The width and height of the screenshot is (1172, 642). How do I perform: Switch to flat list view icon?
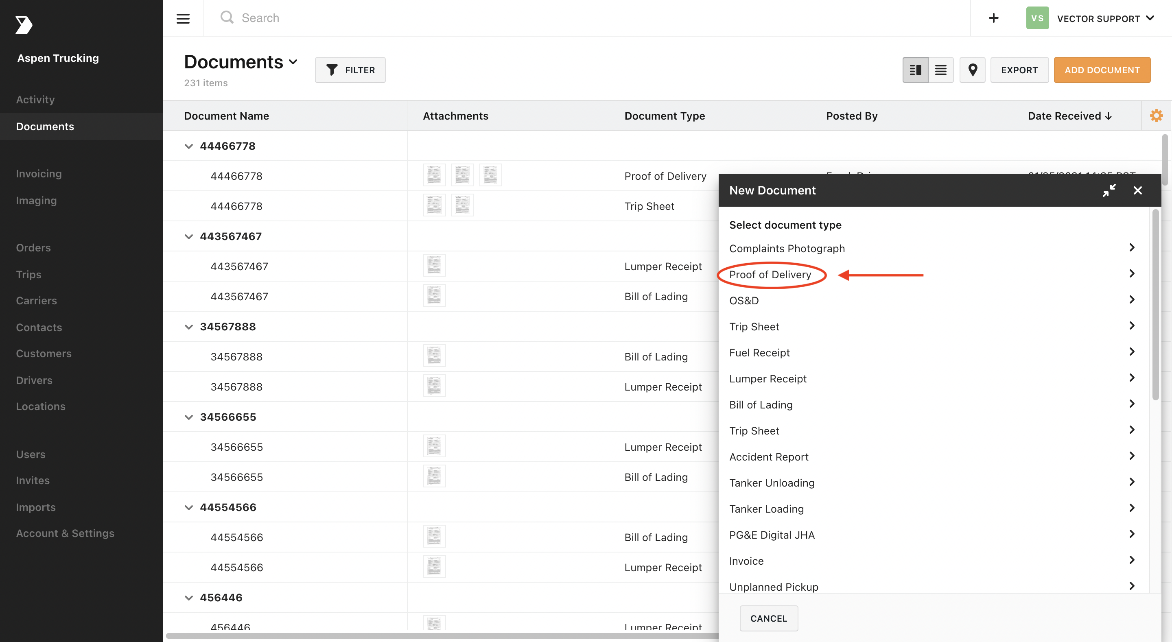click(x=941, y=70)
